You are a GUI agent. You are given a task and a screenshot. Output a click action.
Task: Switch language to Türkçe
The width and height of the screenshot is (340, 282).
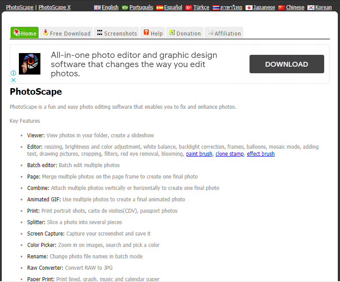(x=201, y=7)
